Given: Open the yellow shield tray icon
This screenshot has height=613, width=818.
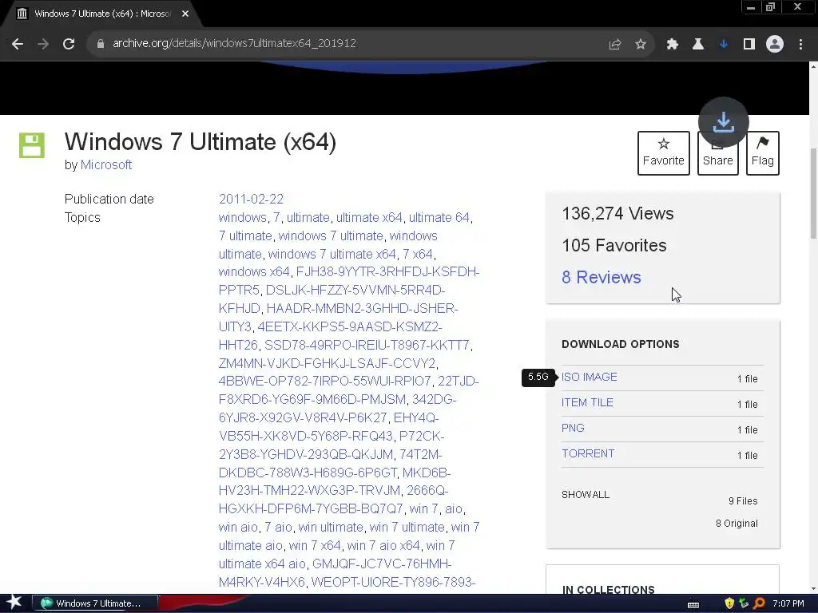Looking at the screenshot, I should tap(729, 603).
